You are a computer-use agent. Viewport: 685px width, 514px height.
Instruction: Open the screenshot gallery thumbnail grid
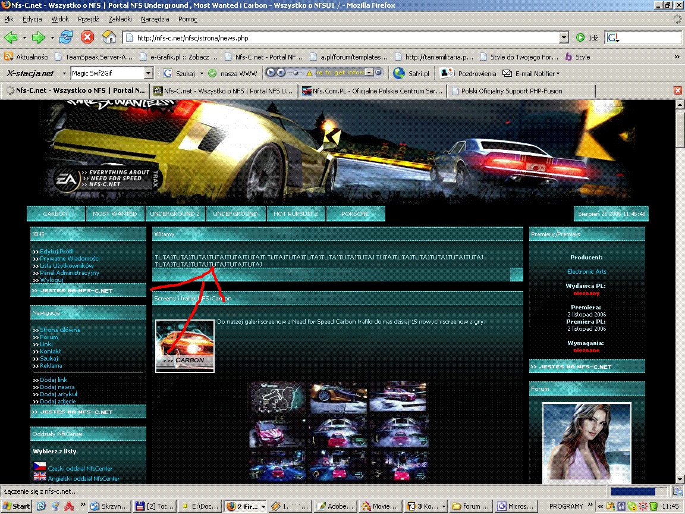click(x=338, y=432)
